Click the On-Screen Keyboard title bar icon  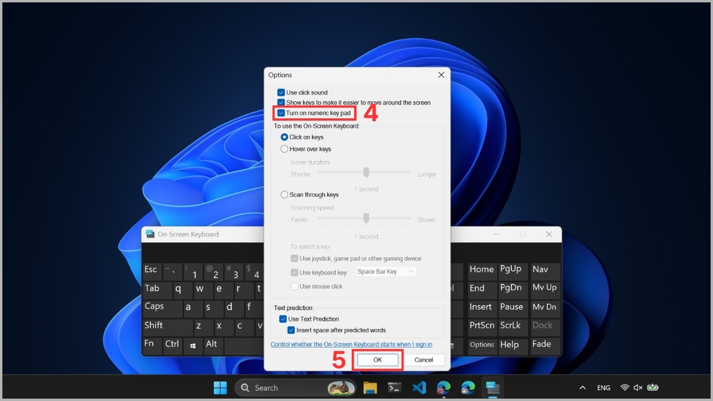[150, 234]
